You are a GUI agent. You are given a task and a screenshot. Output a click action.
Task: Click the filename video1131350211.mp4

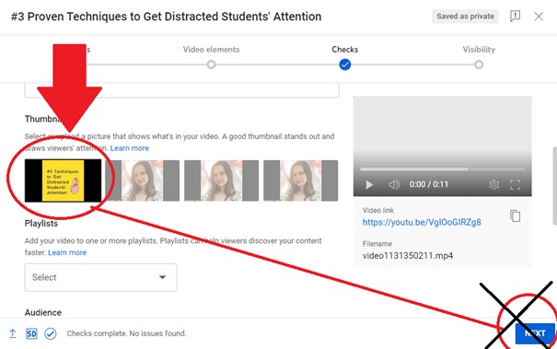(408, 255)
